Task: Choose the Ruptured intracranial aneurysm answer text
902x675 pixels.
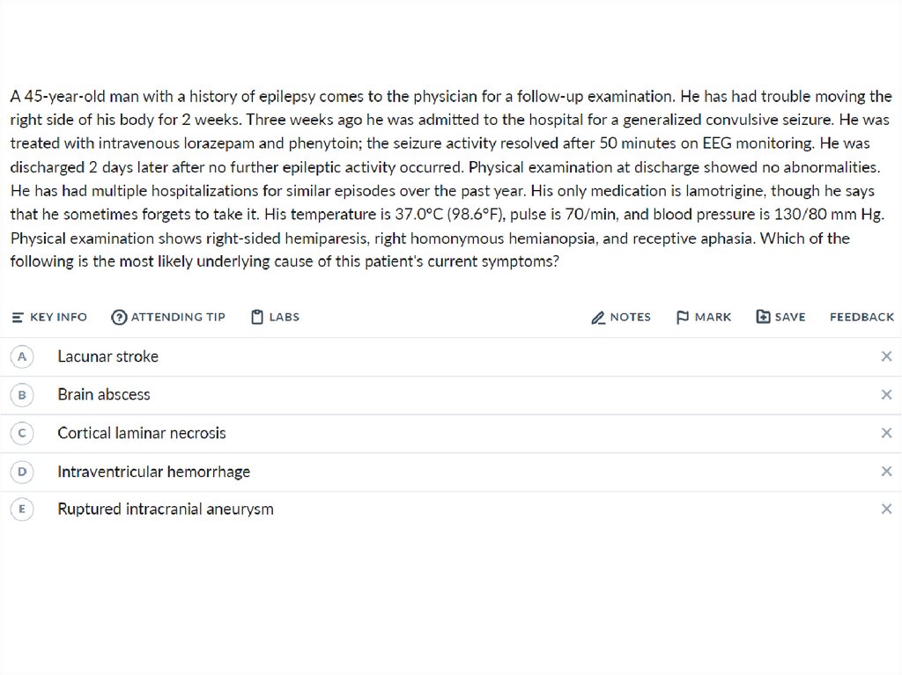Action: [166, 510]
